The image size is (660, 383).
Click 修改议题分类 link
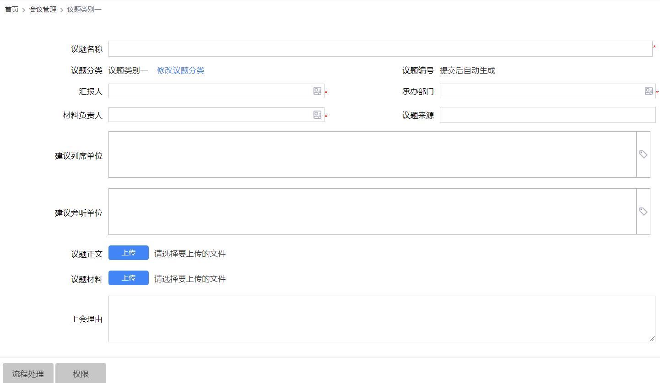180,70
